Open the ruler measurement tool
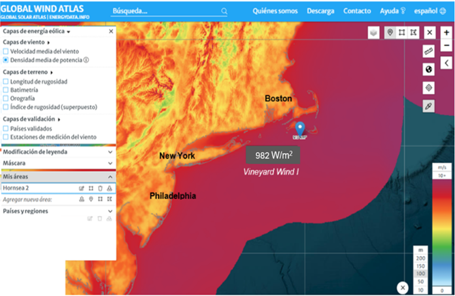Screen dimensions: 455x296 pyautogui.click(x=429, y=51)
